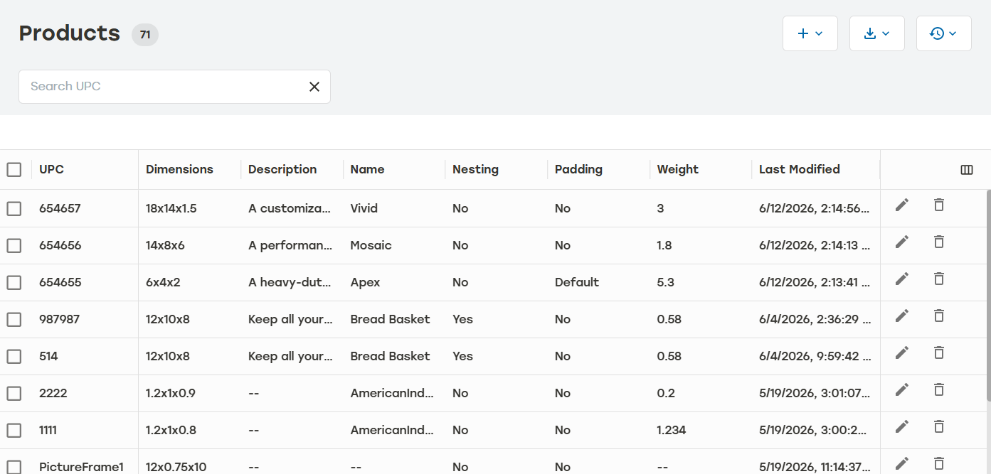Check the row for UPC 654656
Image resolution: width=991 pixels, height=474 pixels.
(14, 246)
